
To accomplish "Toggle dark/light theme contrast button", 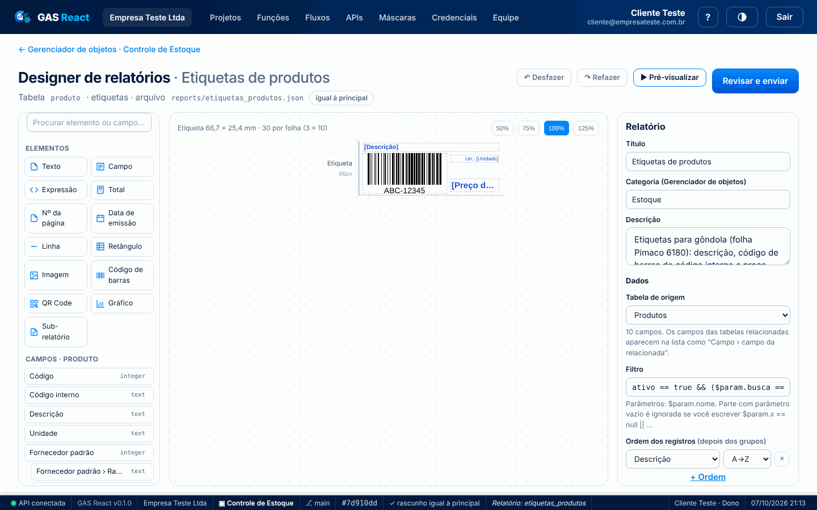I will pos(742,17).
